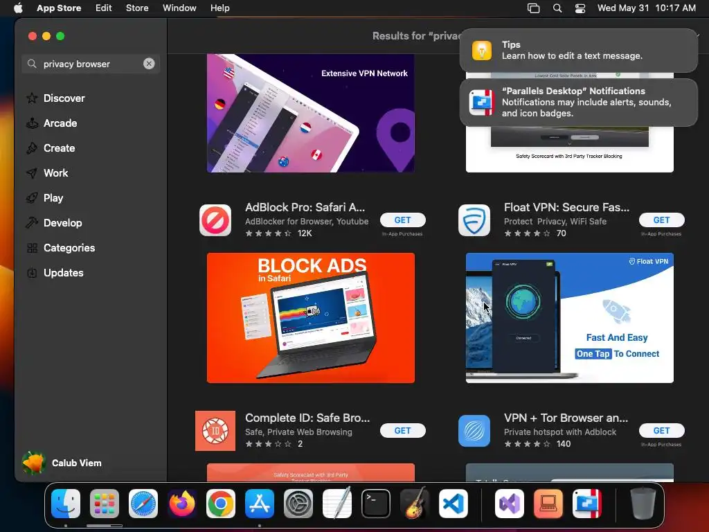Image resolution: width=709 pixels, height=532 pixels.
Task: Open the Develop section
Action: [x=63, y=222]
